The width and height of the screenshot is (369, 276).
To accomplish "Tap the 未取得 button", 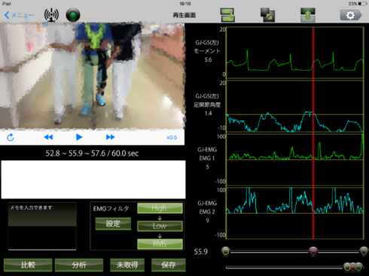I will point(127,265).
